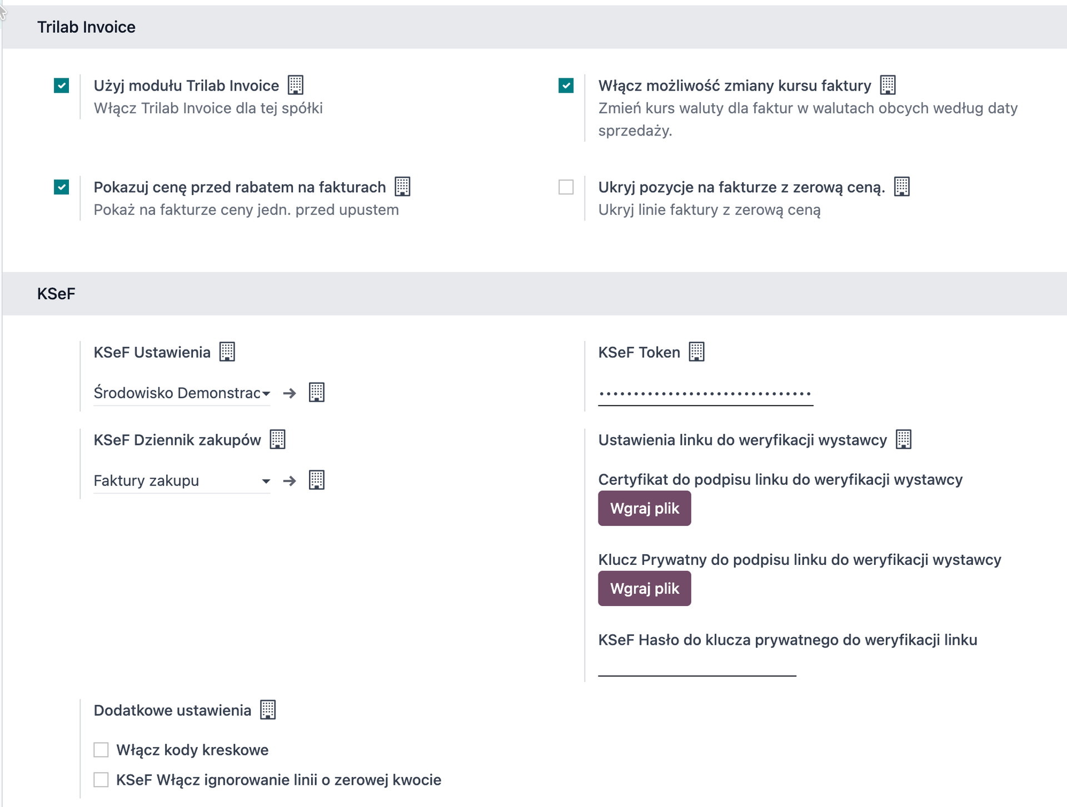Click the KSeF Token password field

[x=705, y=394]
